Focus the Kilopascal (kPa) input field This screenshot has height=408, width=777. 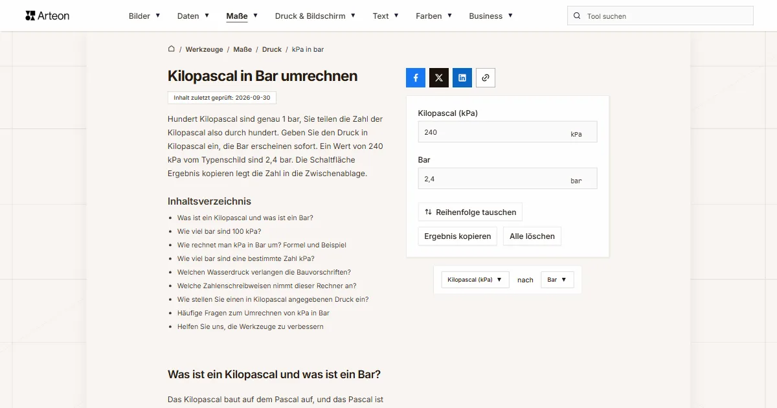pos(508,132)
